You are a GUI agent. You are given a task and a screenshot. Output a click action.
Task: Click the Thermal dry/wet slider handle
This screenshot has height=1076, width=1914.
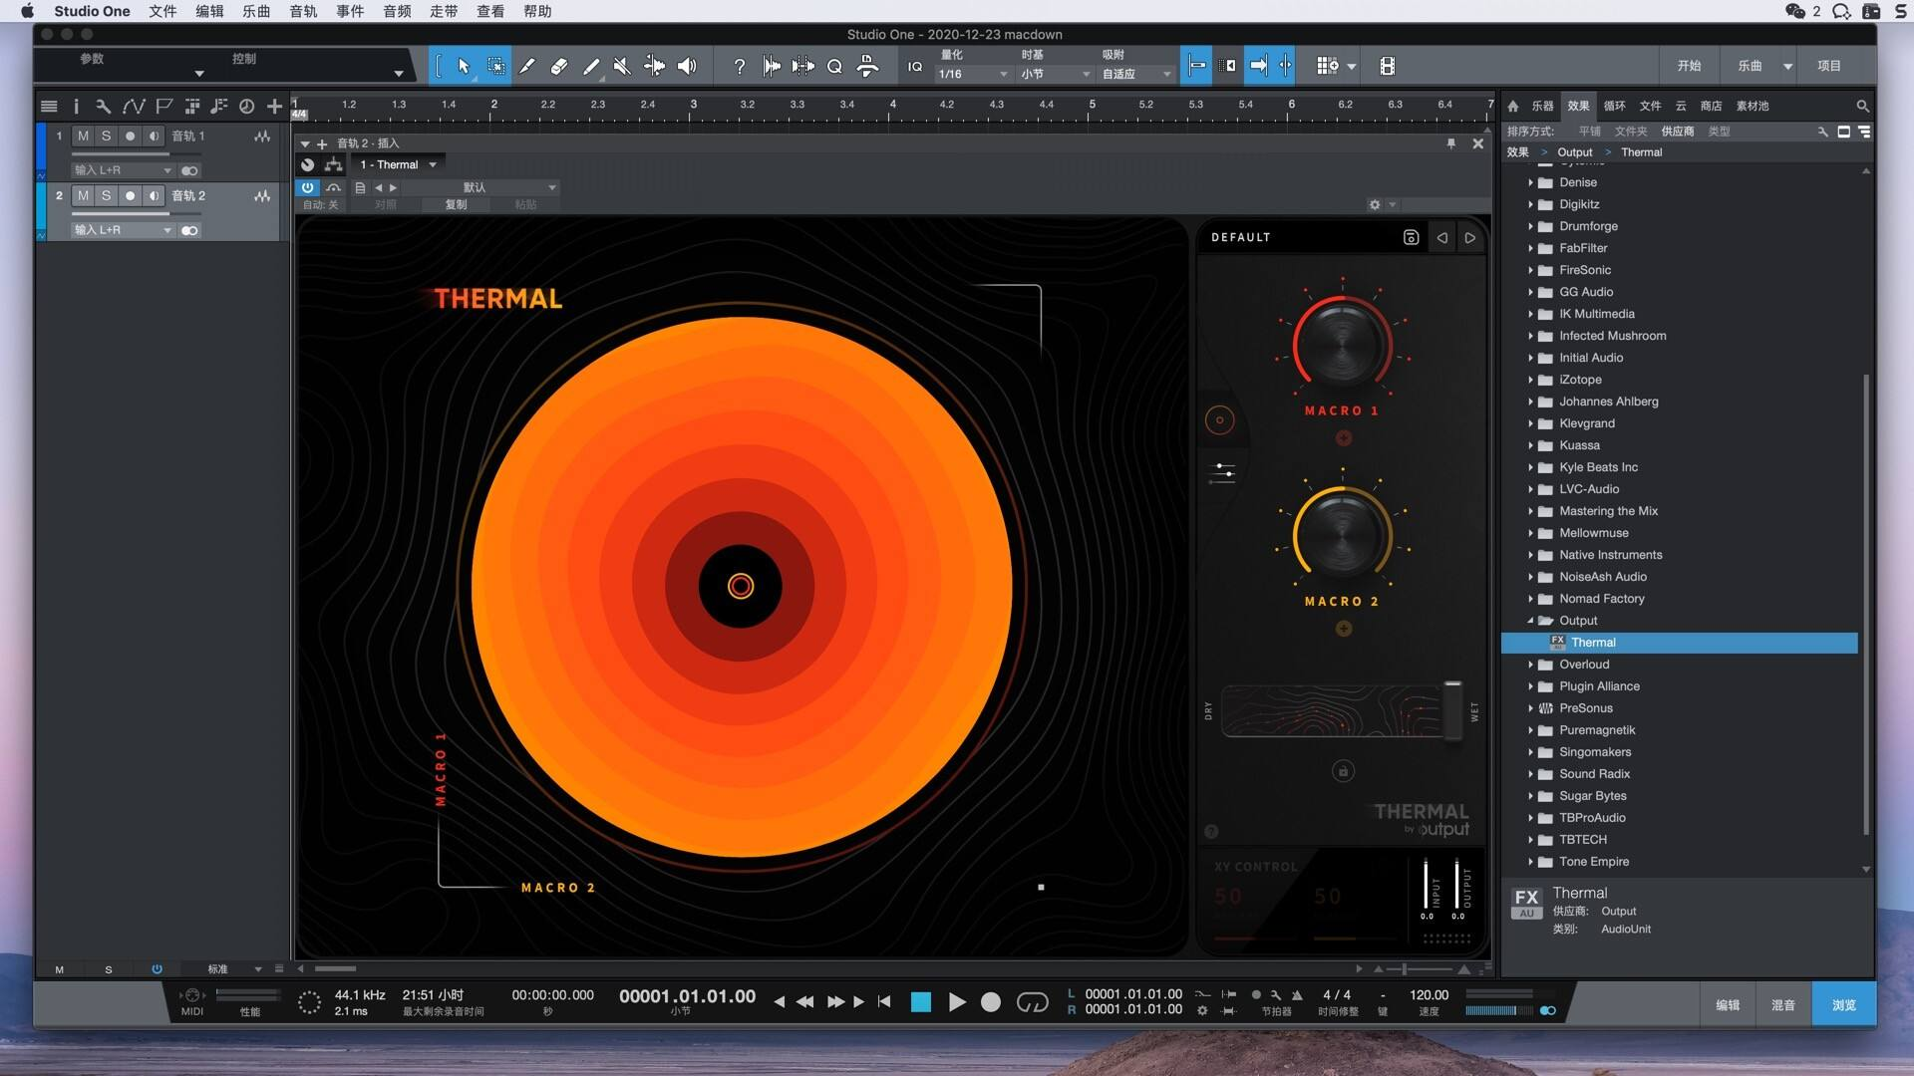coord(1452,710)
